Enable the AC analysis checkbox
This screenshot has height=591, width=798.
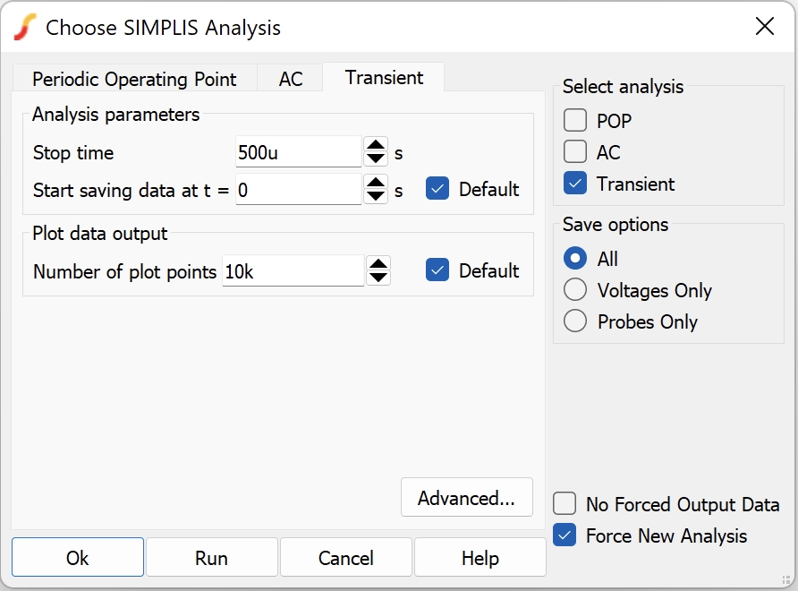575,152
